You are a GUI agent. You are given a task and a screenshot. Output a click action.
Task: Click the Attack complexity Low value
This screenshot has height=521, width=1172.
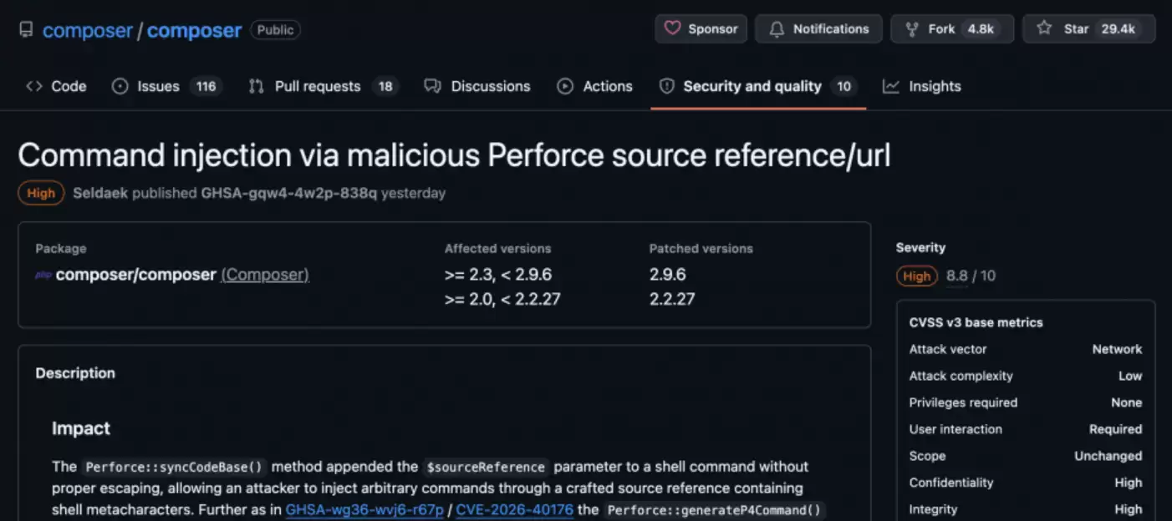coord(1130,376)
